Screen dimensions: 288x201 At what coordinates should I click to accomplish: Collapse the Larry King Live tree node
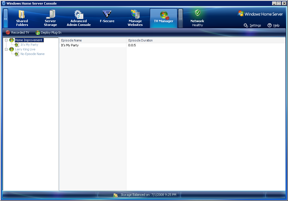coord(6,49)
